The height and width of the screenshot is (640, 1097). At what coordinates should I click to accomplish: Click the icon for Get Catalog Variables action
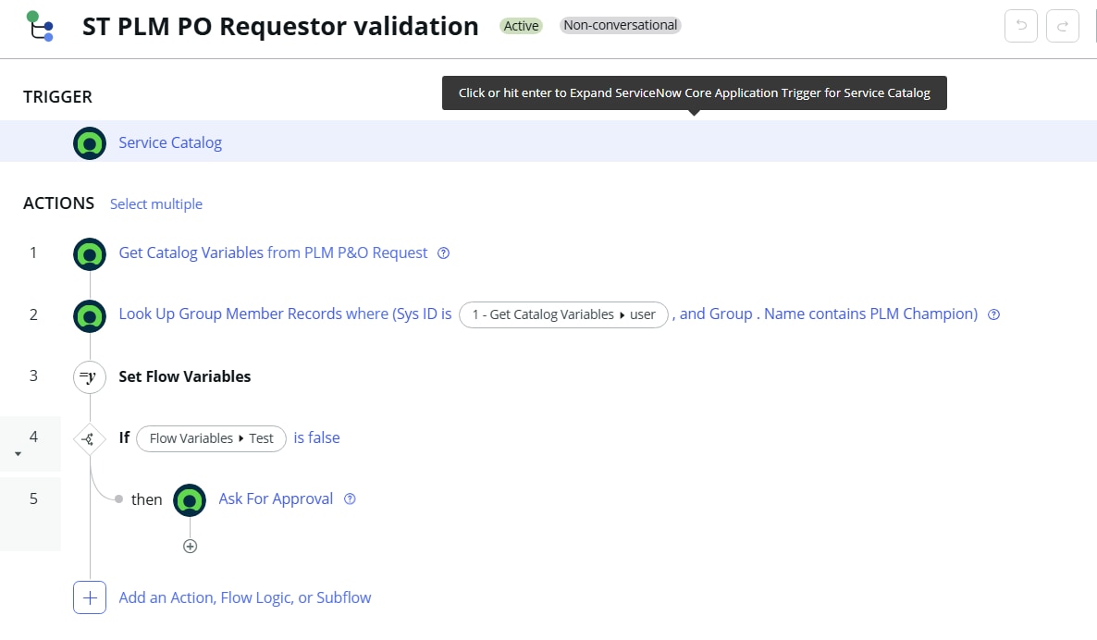tap(90, 252)
